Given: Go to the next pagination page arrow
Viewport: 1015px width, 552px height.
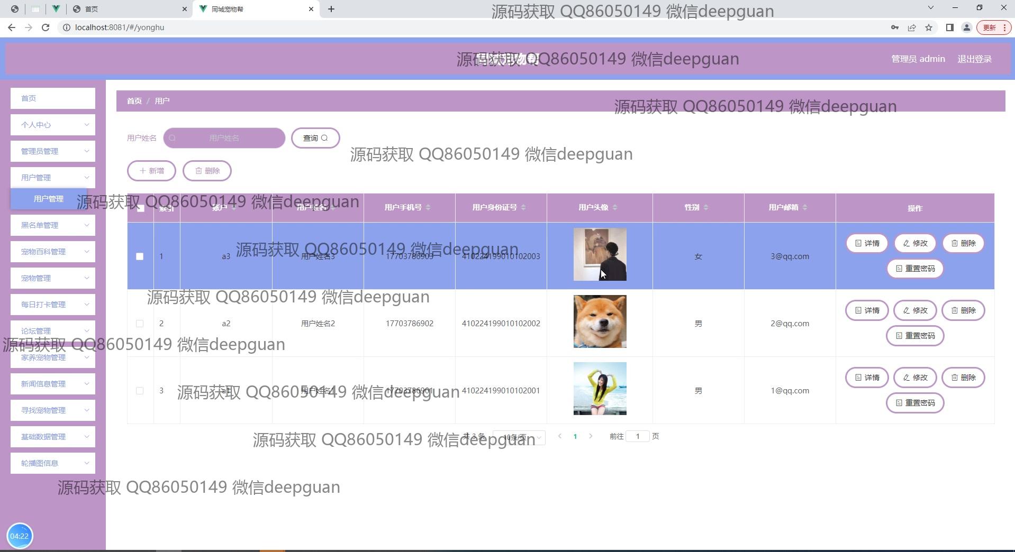Looking at the screenshot, I should click(591, 436).
